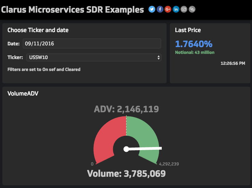Image resolution: width=252 pixels, height=188 pixels.
Task: Click the ADV: 2,146,119 label
Action: pos(126,109)
